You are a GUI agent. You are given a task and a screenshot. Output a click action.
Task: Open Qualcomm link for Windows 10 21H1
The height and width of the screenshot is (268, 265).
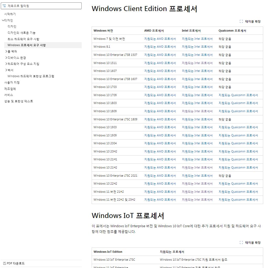[x=238, y=160]
